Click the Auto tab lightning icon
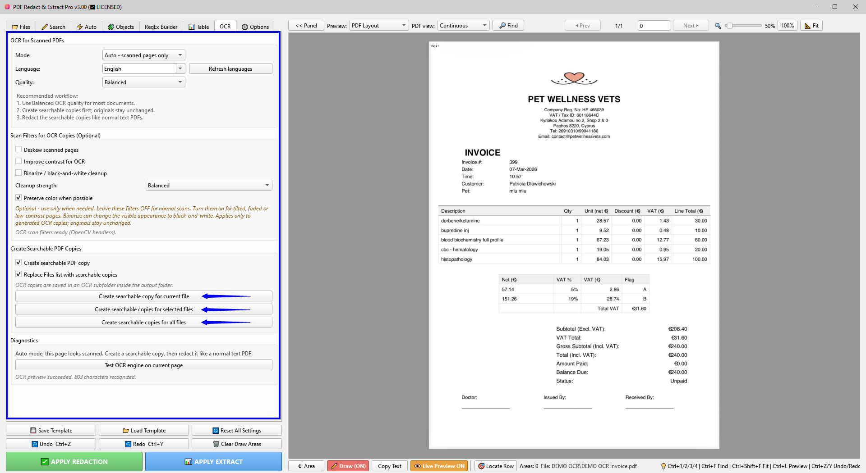 click(80, 27)
